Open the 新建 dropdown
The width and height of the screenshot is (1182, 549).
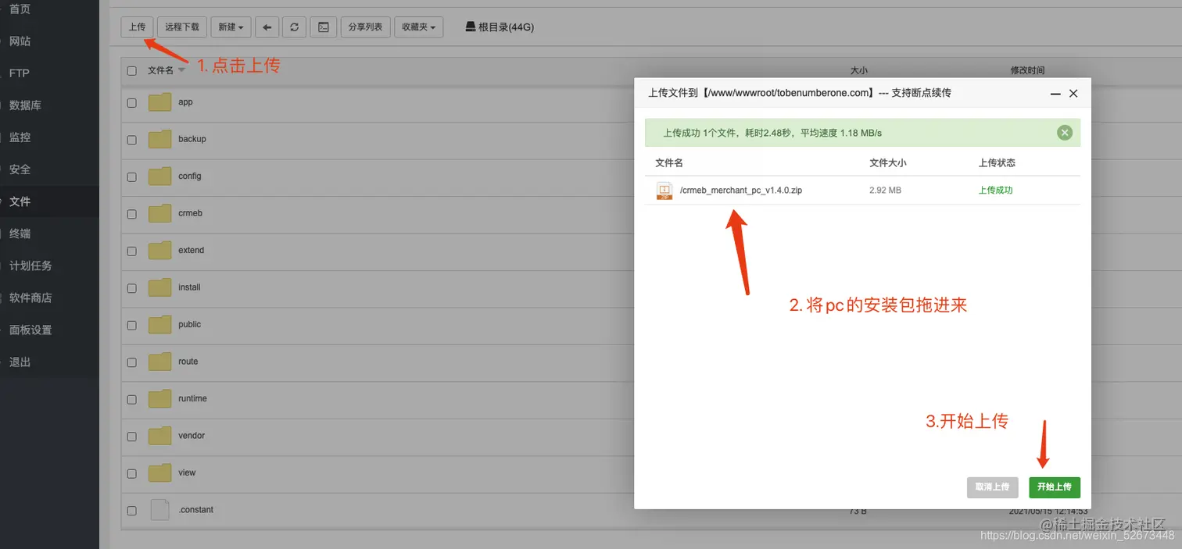click(x=231, y=27)
